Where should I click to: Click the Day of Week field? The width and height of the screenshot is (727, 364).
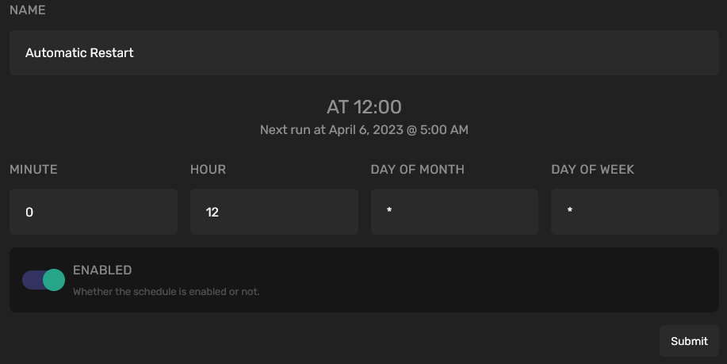point(635,212)
